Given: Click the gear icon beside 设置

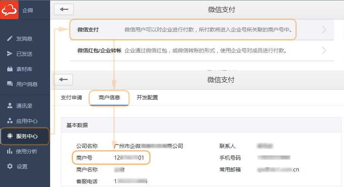Looking at the screenshot, I should (x=10, y=166).
